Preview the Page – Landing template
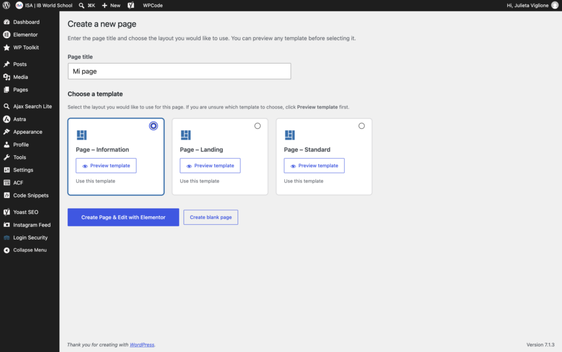This screenshot has width=562, height=352. [x=210, y=166]
